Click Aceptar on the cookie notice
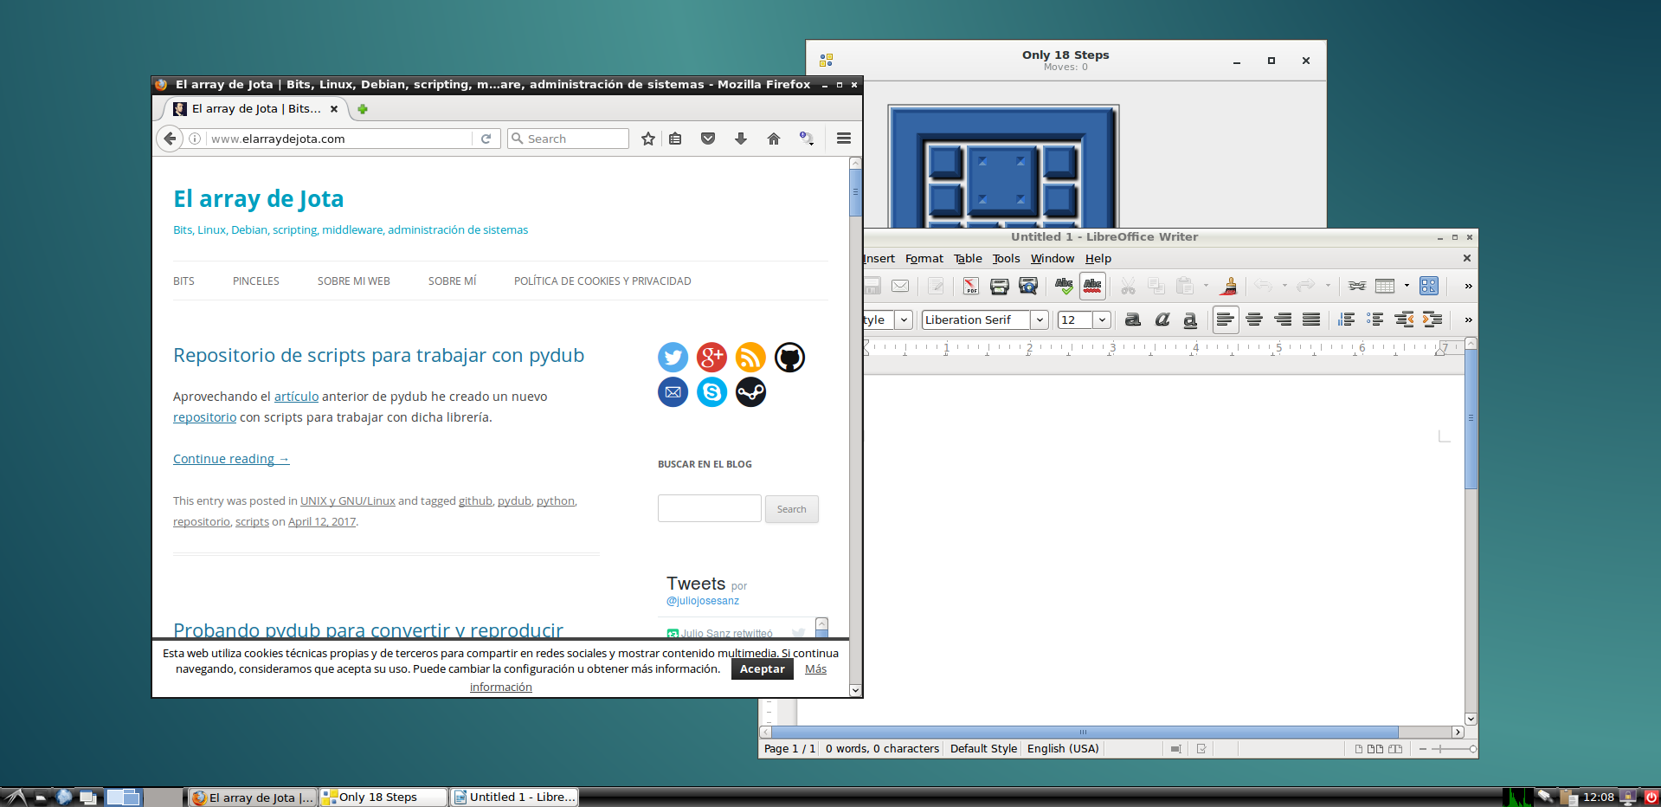 762,669
